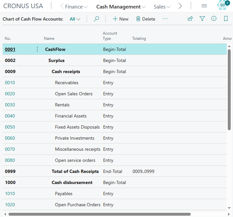
Task: Open the hamburger navigation menu
Action: pos(204,6)
